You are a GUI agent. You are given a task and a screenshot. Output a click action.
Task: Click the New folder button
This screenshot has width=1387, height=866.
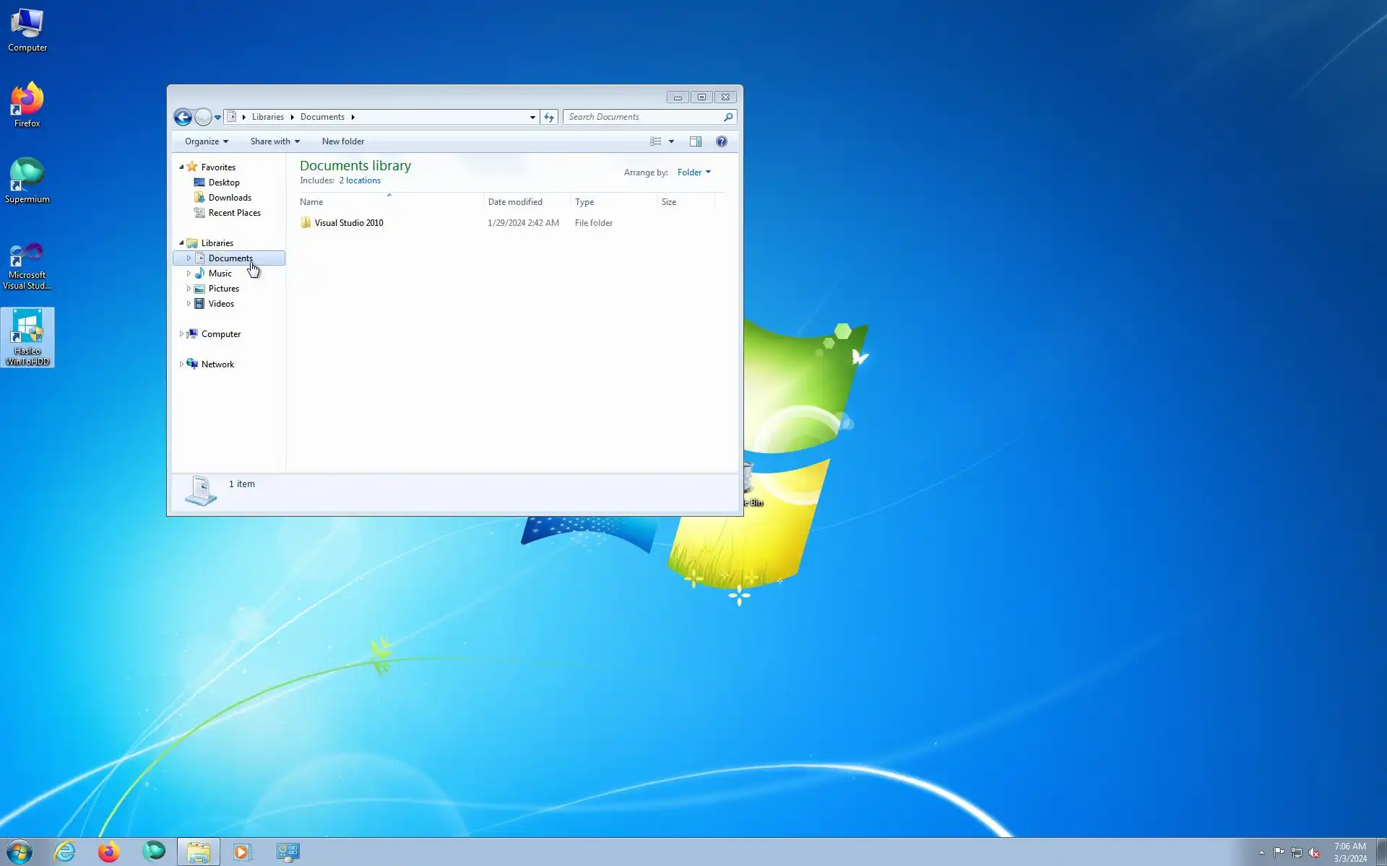coord(342,141)
